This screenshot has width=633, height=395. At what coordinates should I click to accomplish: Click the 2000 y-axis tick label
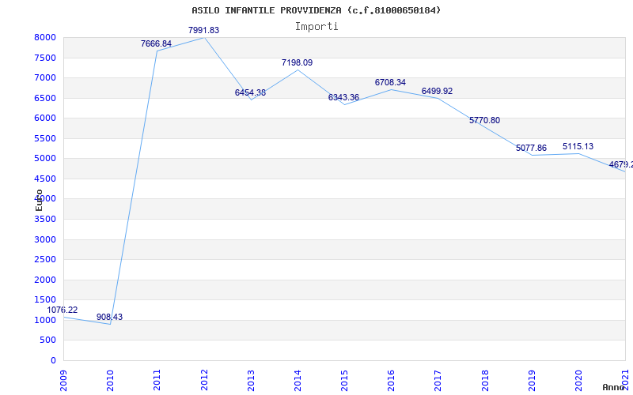(x=45, y=280)
